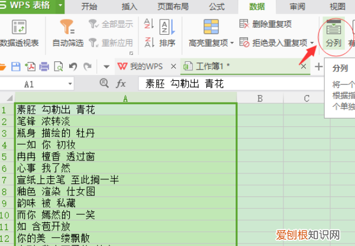The width and height of the screenshot is (355, 246).
Task: Open the 排序 sort dialog
Action: [167, 33]
